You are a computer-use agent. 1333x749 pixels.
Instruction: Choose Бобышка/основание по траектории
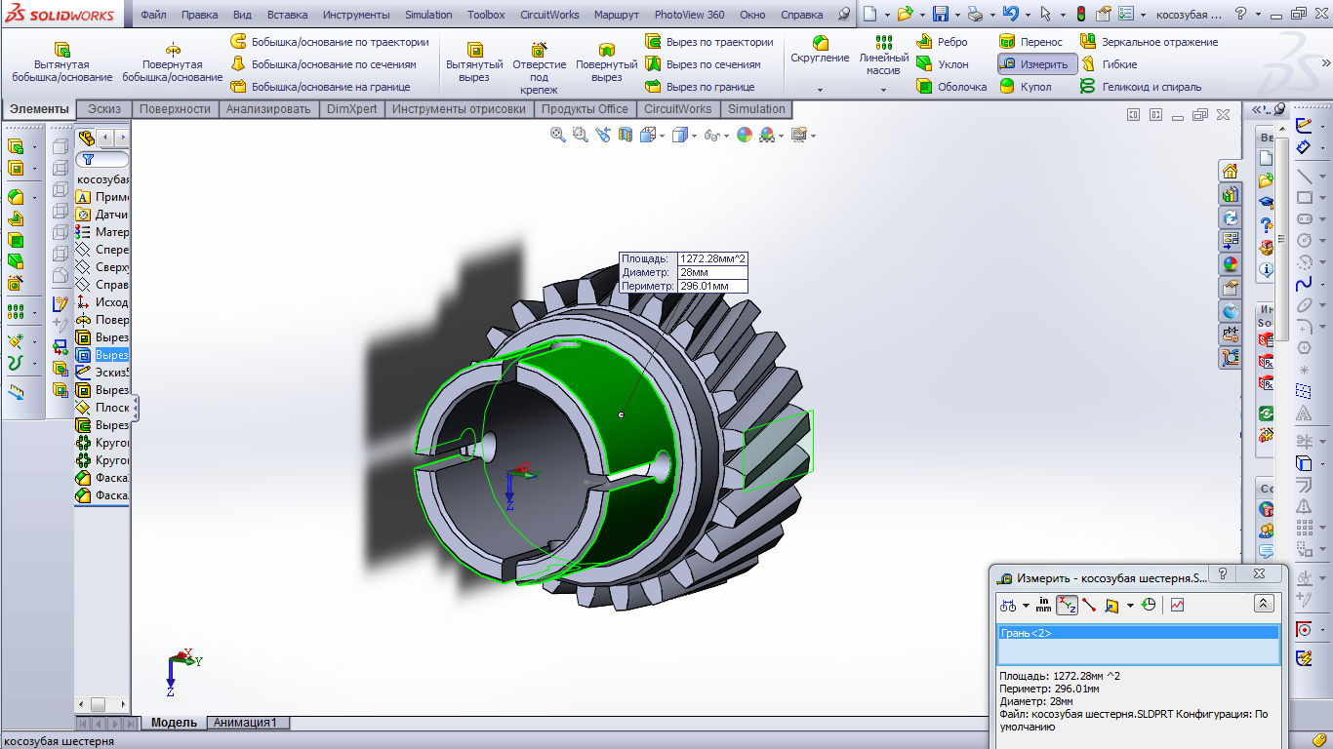coord(330,42)
